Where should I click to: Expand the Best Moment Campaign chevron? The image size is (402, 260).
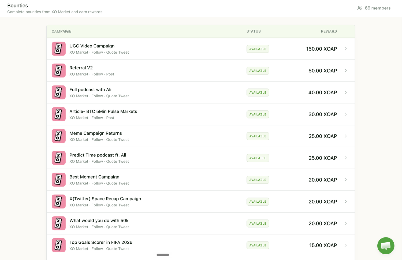[x=346, y=180]
